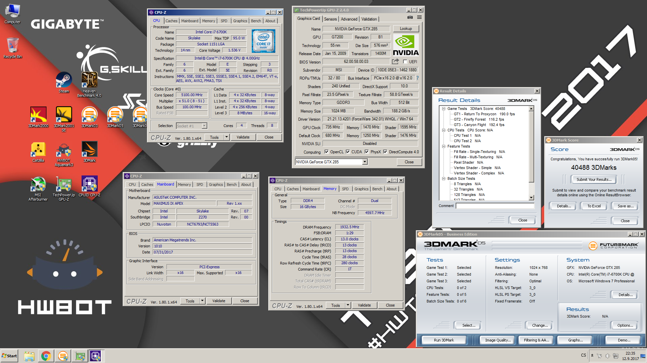The width and height of the screenshot is (647, 363).
Task: Open Caches tab in CPU-Z processor window
Action: pos(171,21)
